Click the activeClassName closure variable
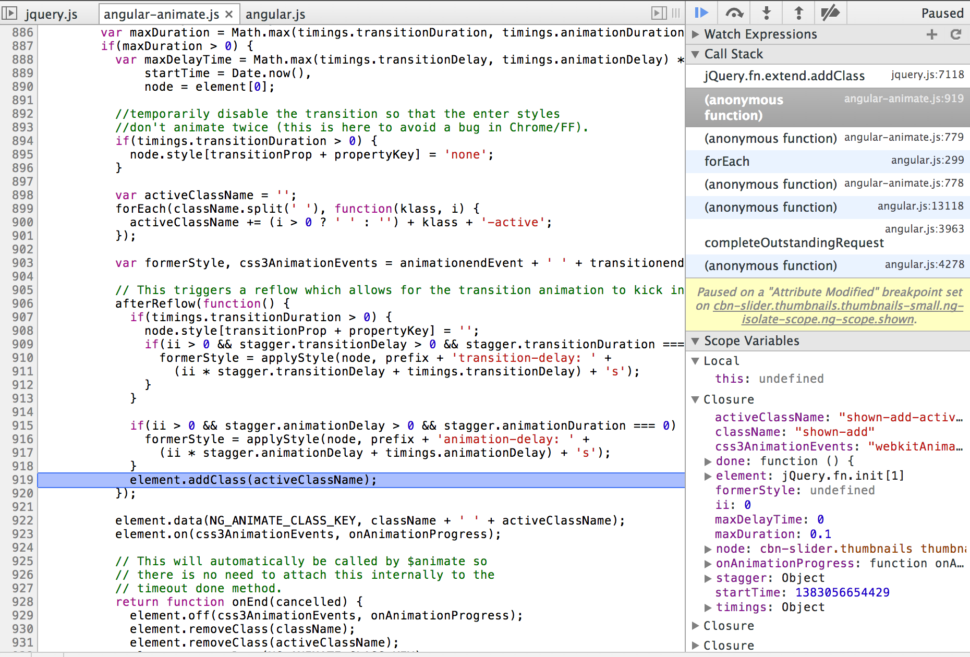This screenshot has height=657, width=970. (838, 418)
